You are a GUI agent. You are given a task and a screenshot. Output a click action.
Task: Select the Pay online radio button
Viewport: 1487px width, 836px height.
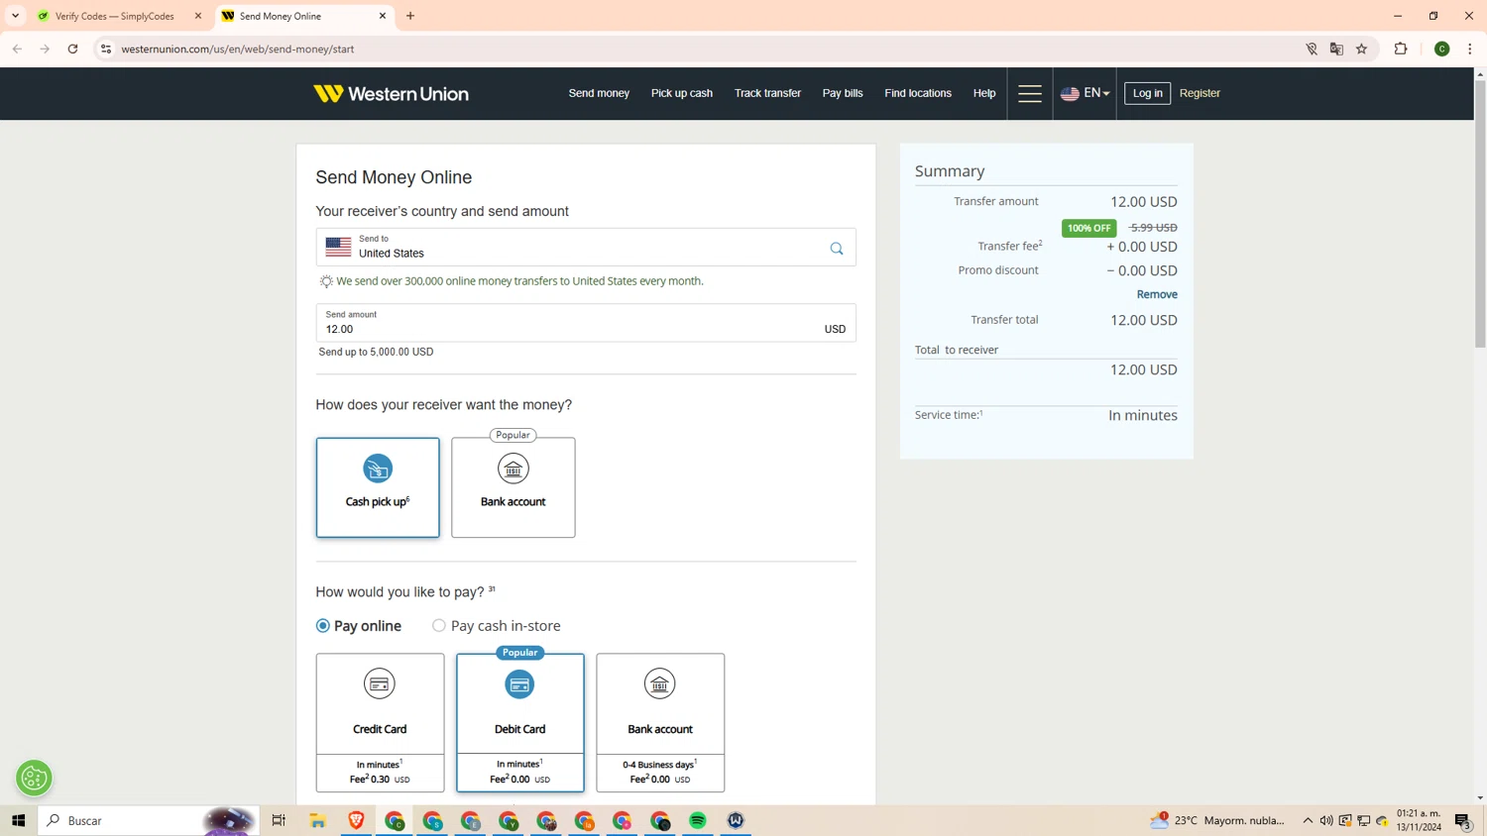tap(323, 626)
